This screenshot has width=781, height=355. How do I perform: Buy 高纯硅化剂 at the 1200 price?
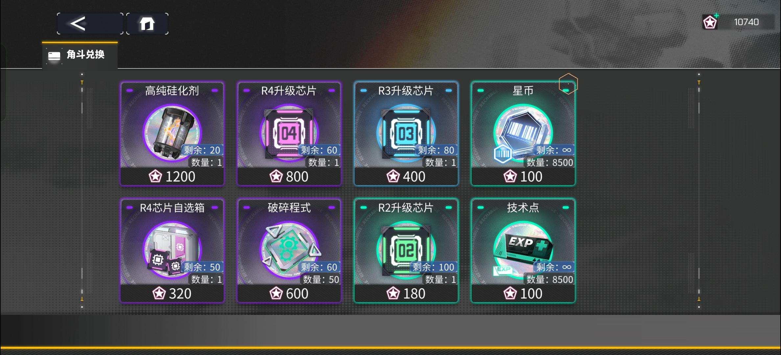[172, 177]
